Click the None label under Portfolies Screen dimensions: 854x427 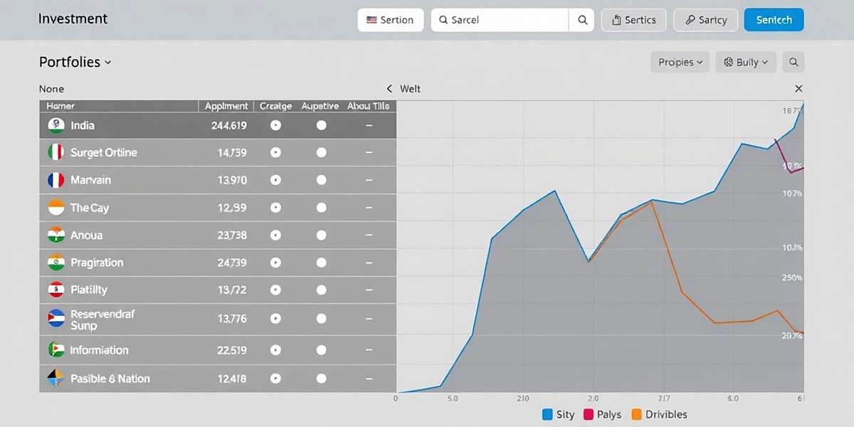coord(51,89)
